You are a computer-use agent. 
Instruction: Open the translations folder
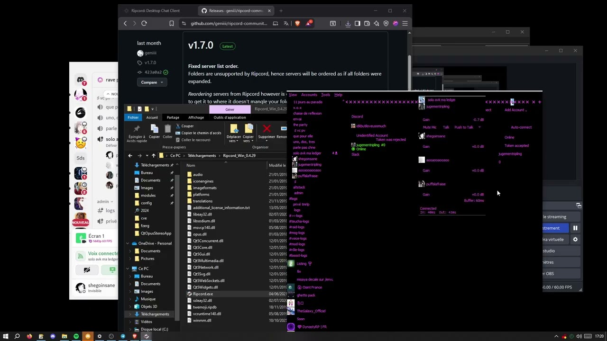click(202, 201)
